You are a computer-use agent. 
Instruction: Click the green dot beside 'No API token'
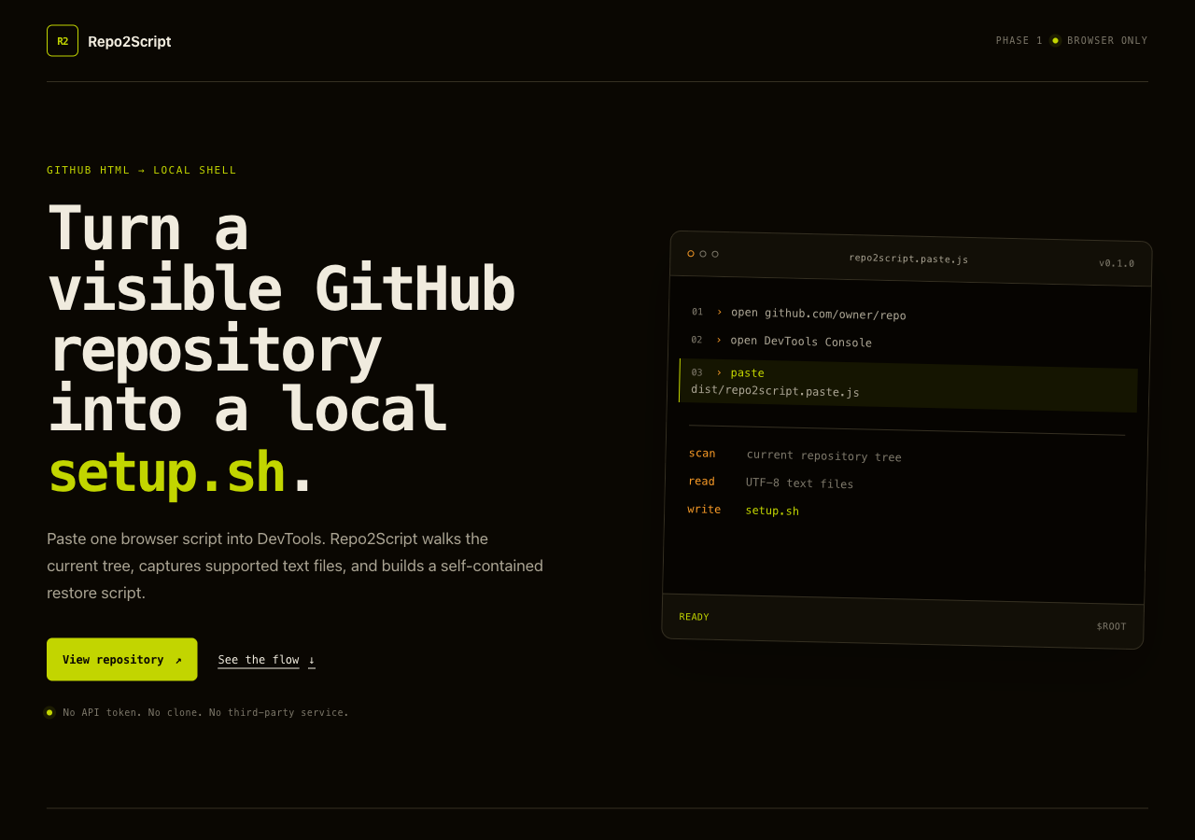(x=50, y=712)
